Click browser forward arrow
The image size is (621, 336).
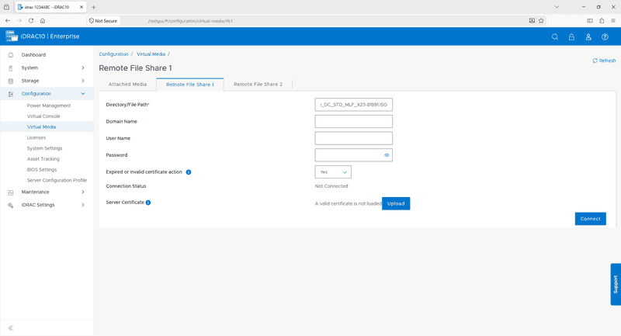[19, 21]
